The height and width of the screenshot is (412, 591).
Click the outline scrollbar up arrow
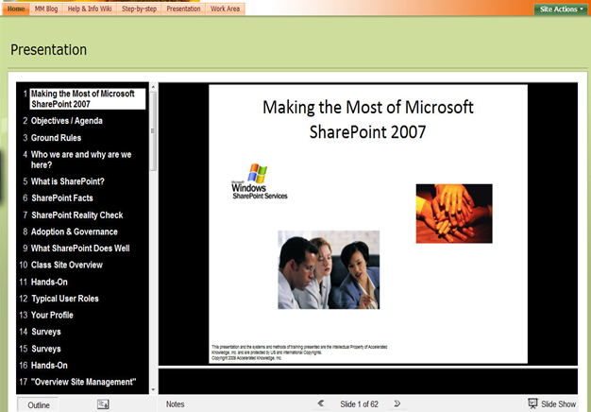(153, 87)
